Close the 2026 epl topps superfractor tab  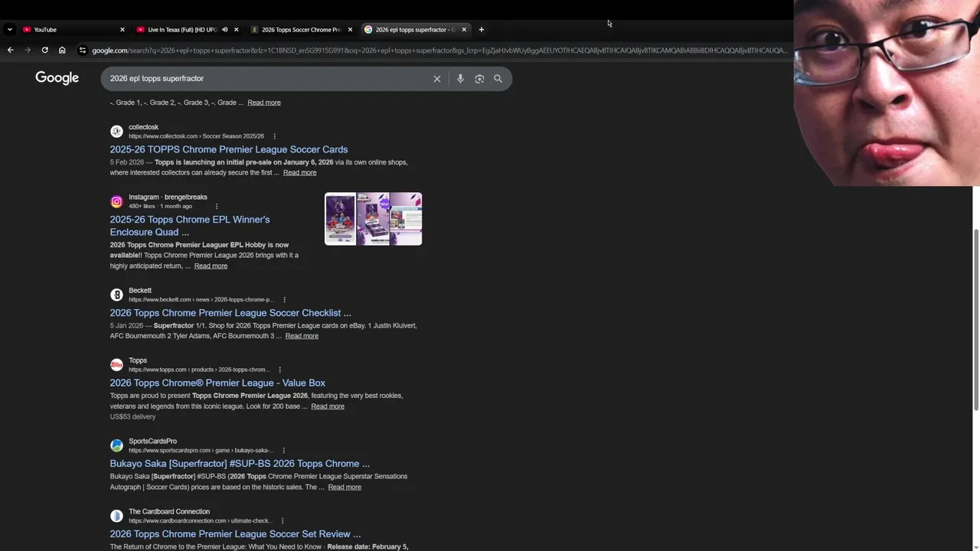[464, 29]
